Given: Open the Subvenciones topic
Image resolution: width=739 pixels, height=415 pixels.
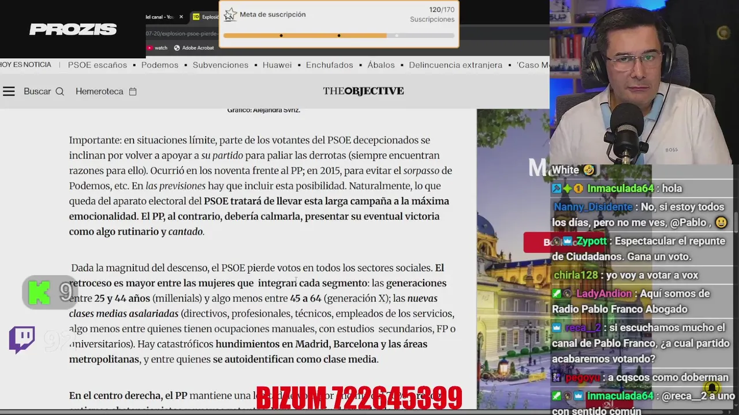Looking at the screenshot, I should (x=221, y=65).
